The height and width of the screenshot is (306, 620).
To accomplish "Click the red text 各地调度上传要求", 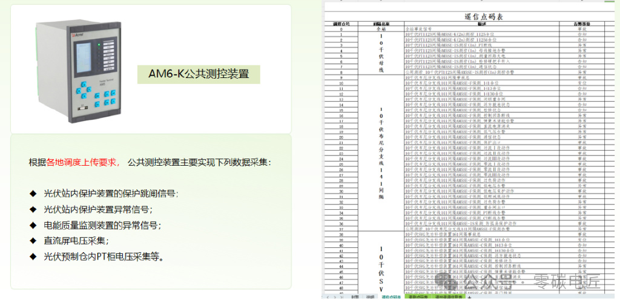I will pyautogui.click(x=84, y=162).
